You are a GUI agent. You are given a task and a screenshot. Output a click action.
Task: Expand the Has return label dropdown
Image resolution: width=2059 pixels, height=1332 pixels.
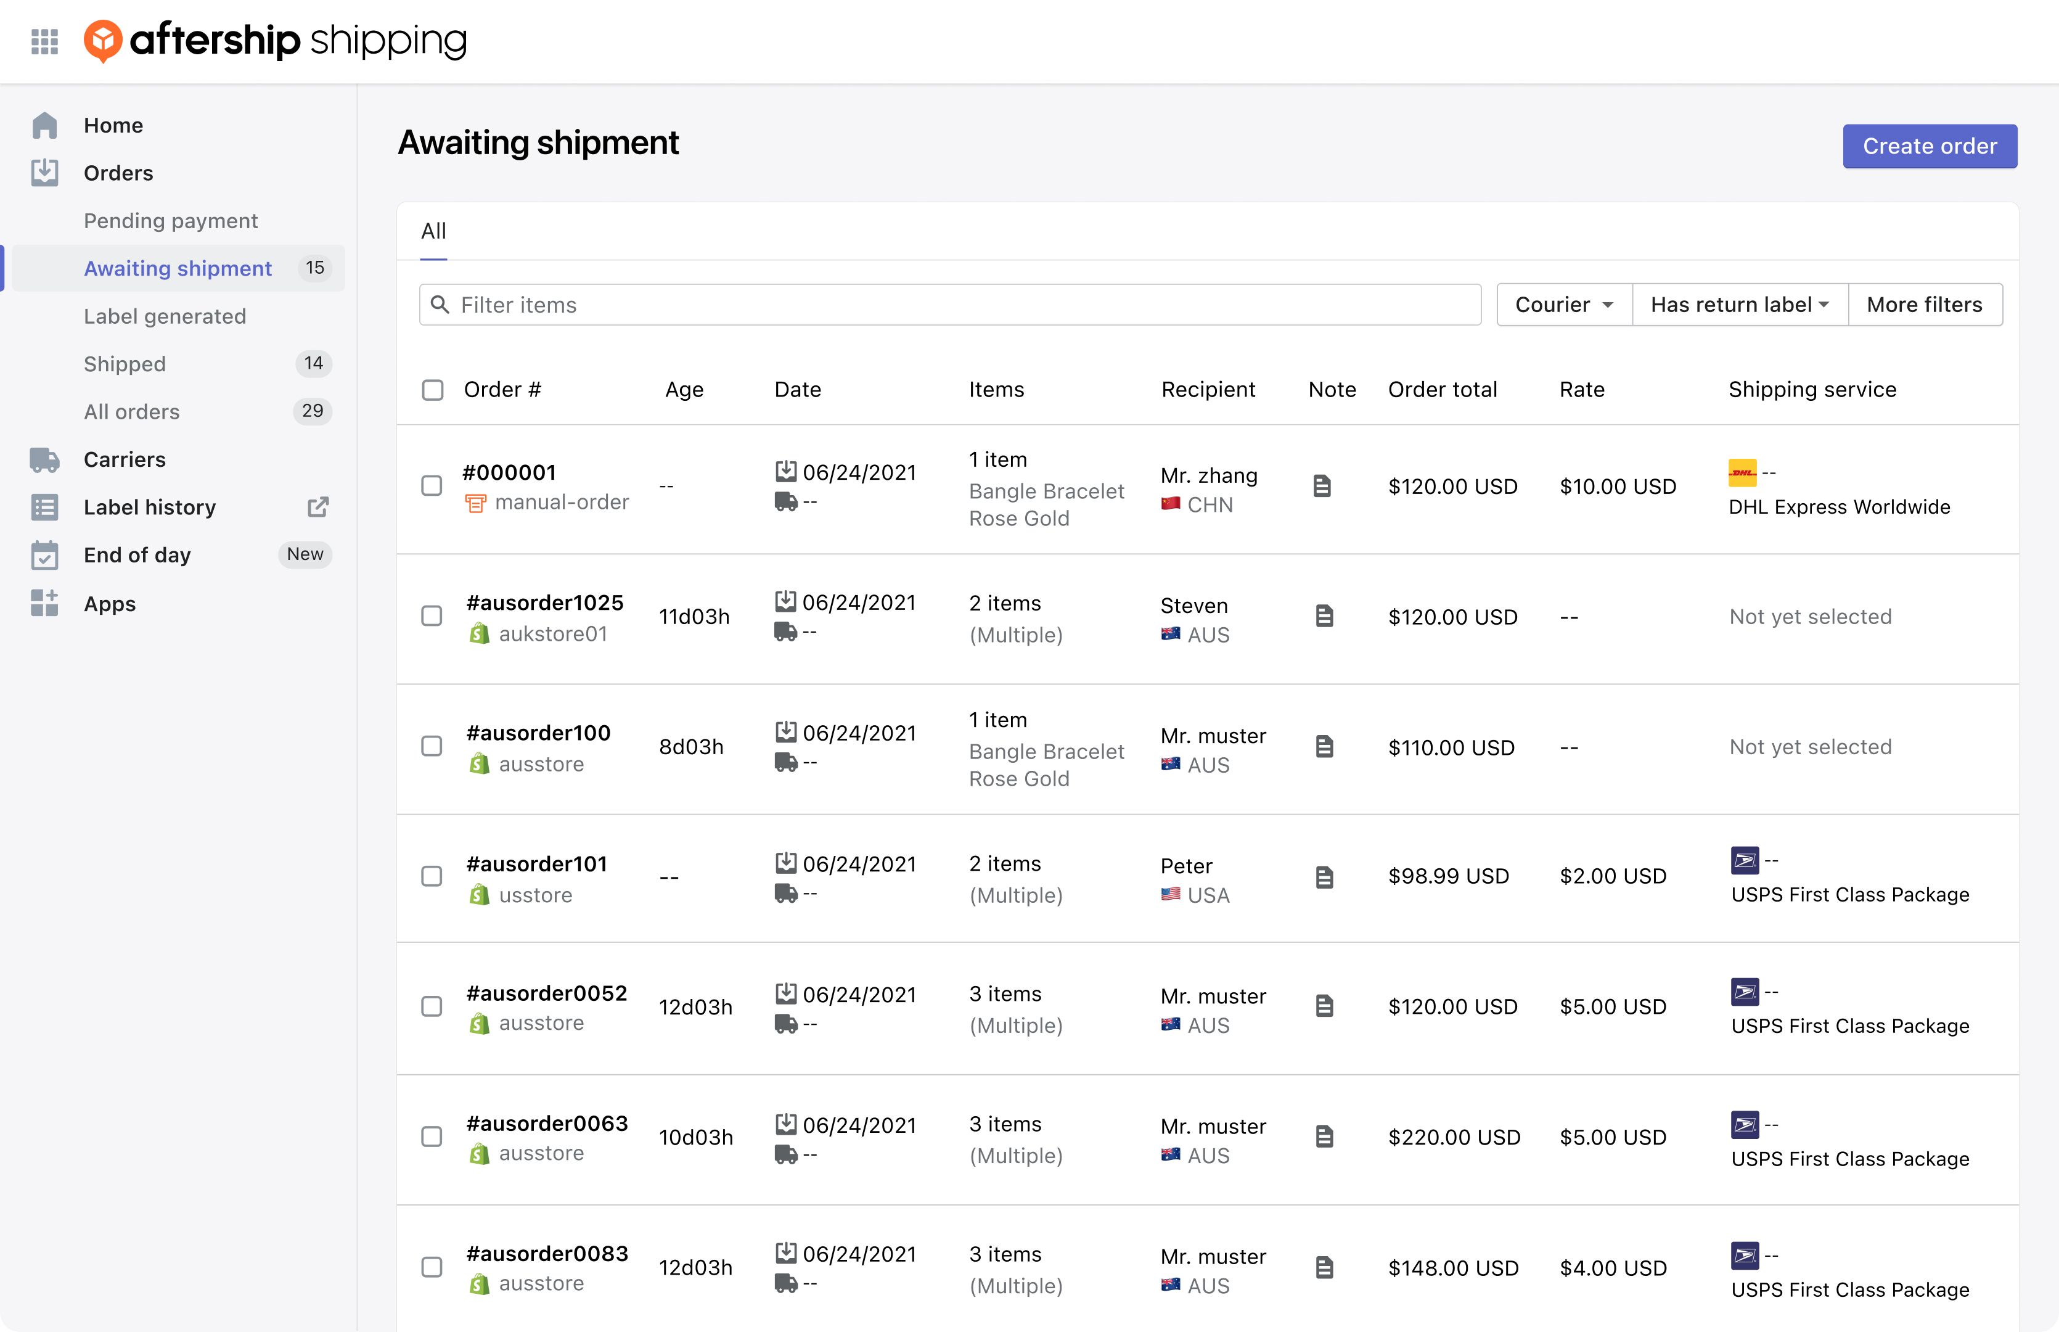[1740, 305]
